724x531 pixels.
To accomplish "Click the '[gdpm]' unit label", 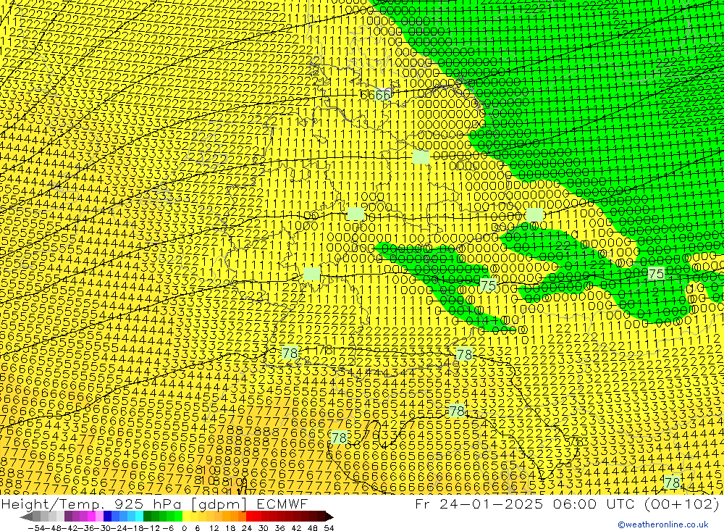I will (x=219, y=504).
